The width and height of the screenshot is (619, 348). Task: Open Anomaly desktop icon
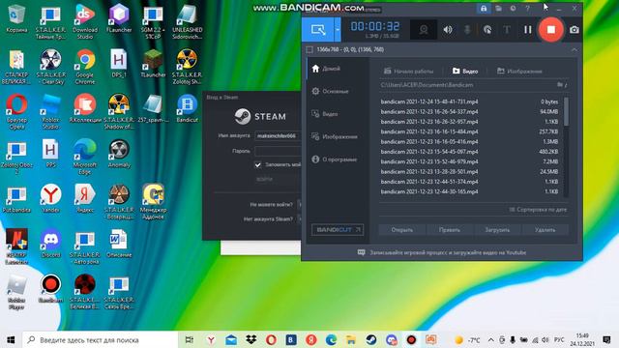tap(119, 154)
